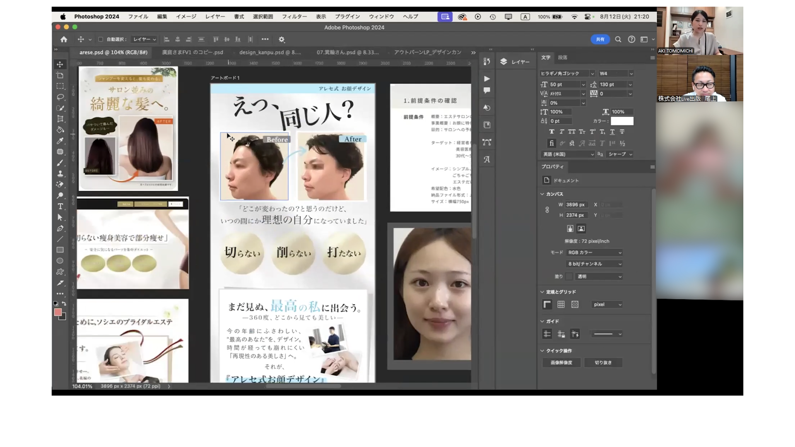Enable the auto-select checkbox
795x447 pixels.
coord(101,39)
